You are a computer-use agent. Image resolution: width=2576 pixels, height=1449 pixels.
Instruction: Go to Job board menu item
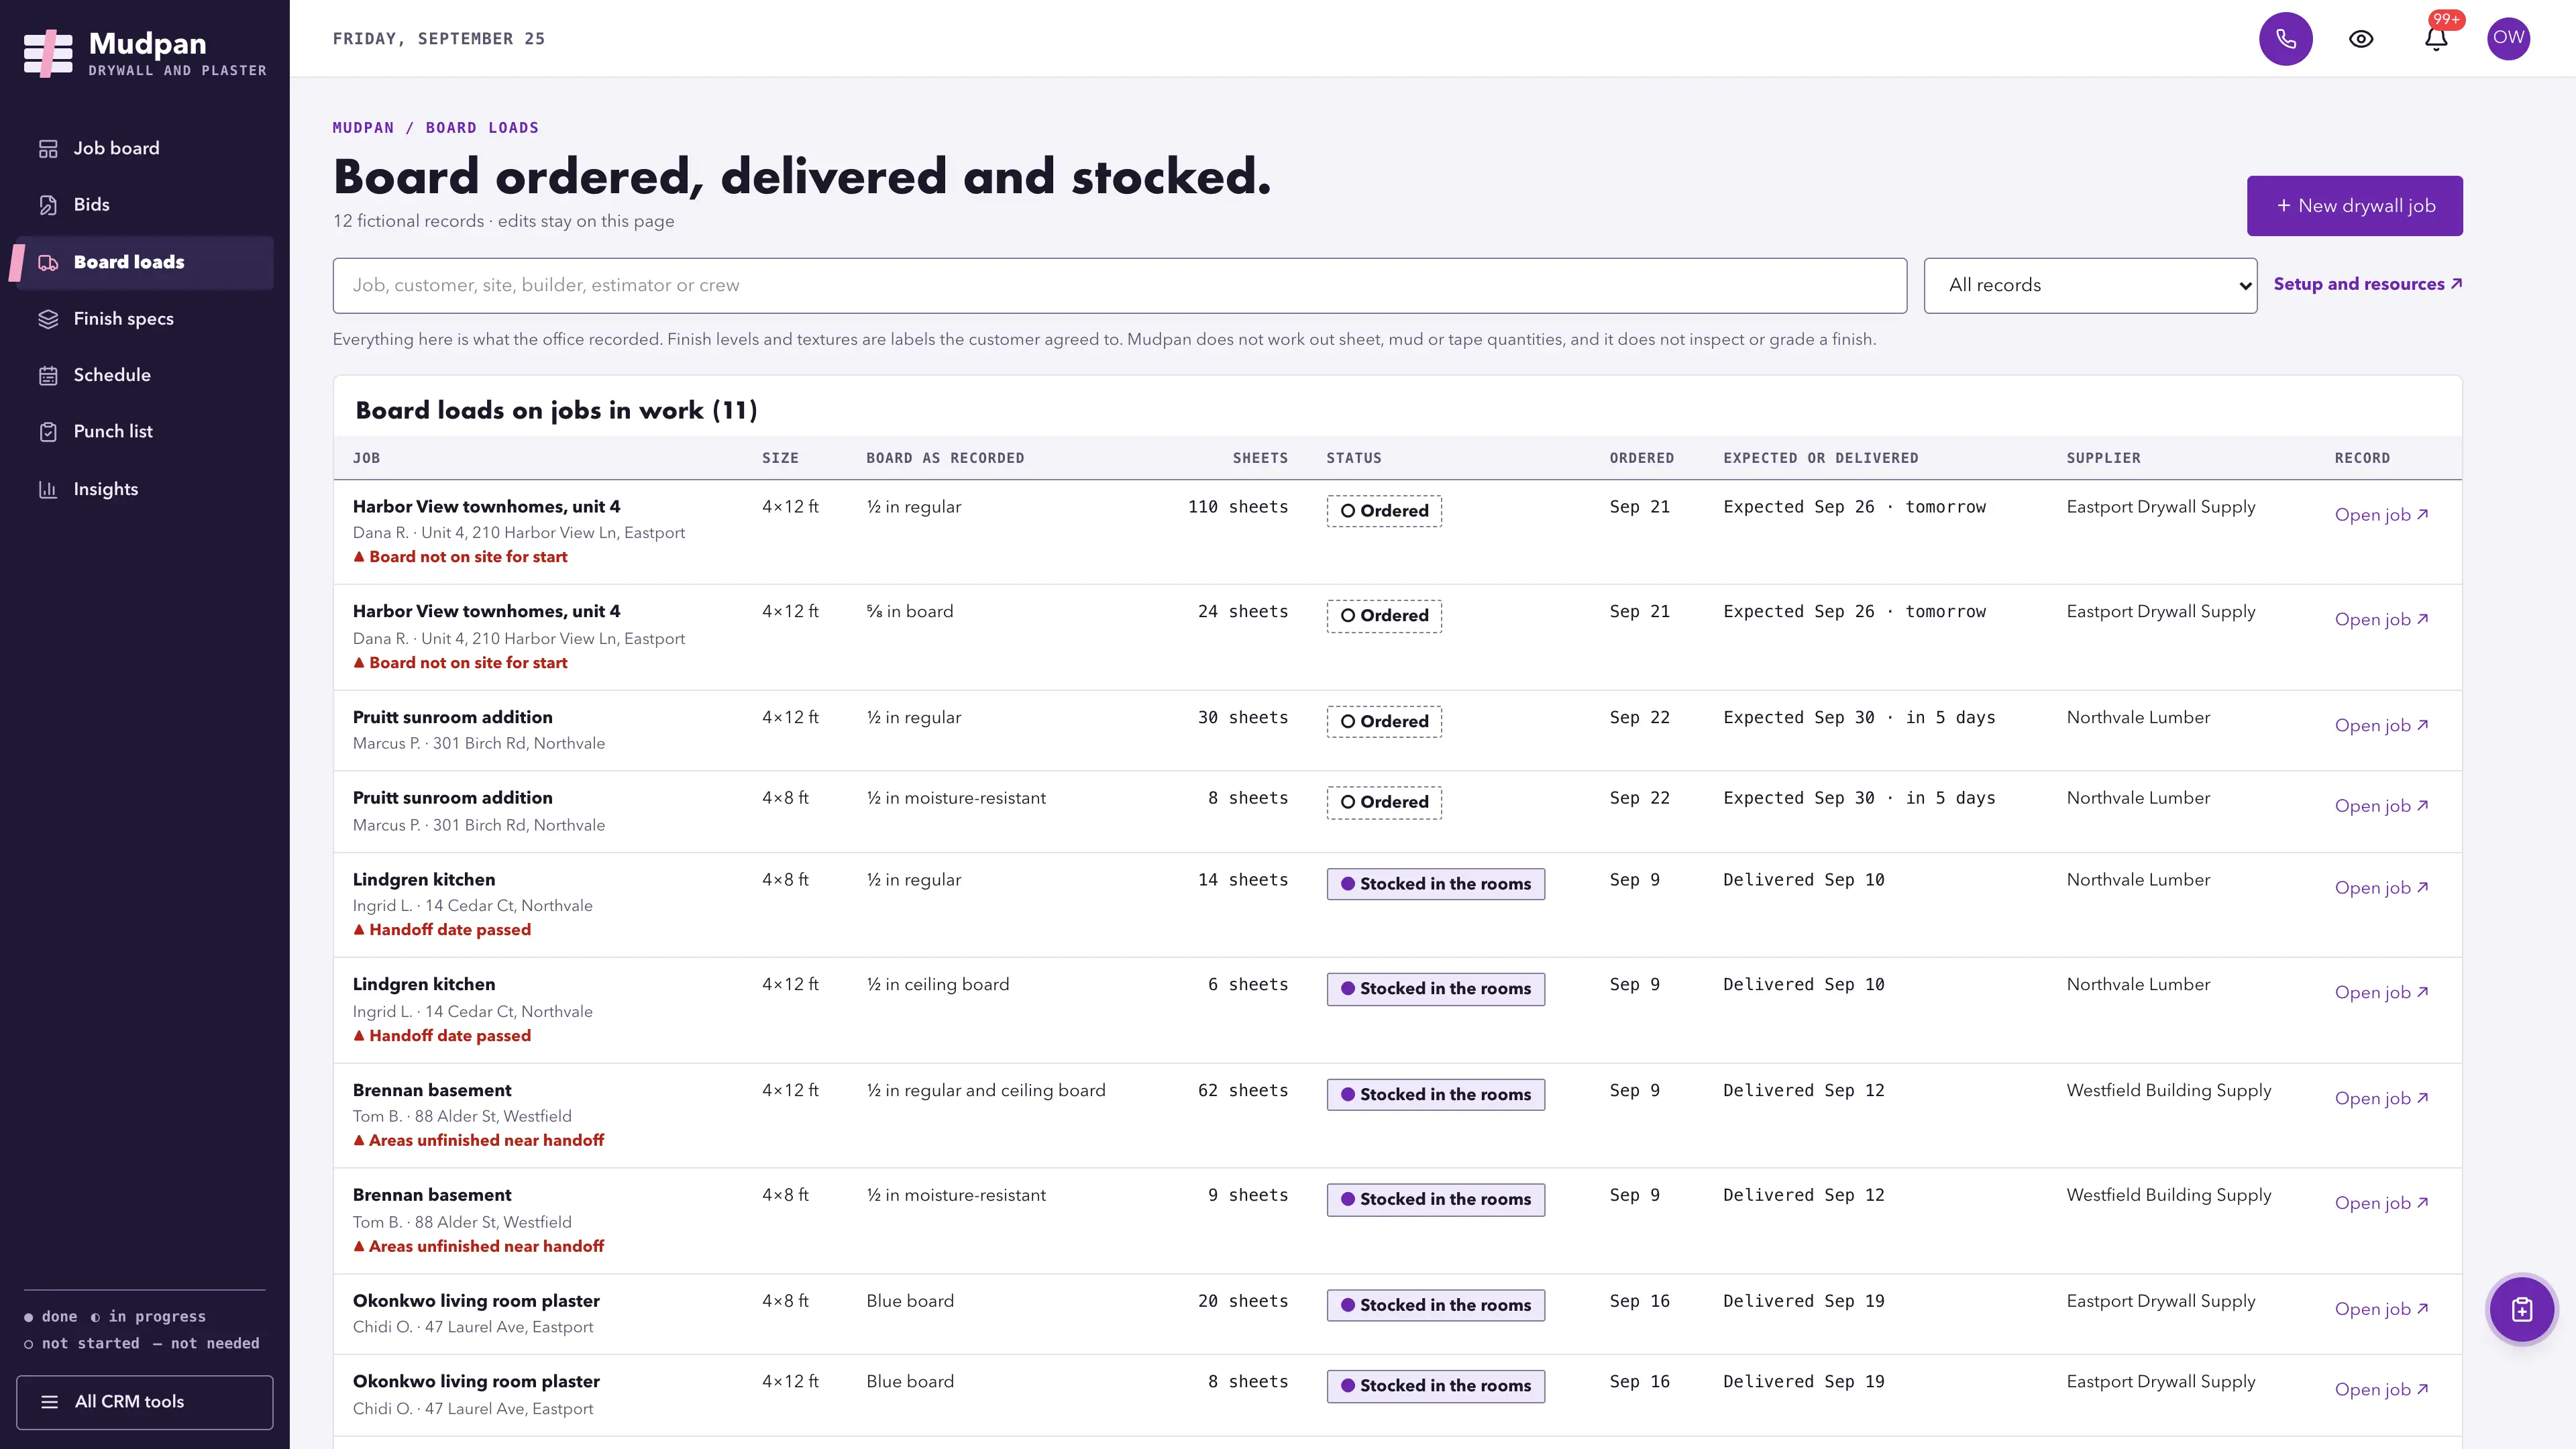[145, 149]
